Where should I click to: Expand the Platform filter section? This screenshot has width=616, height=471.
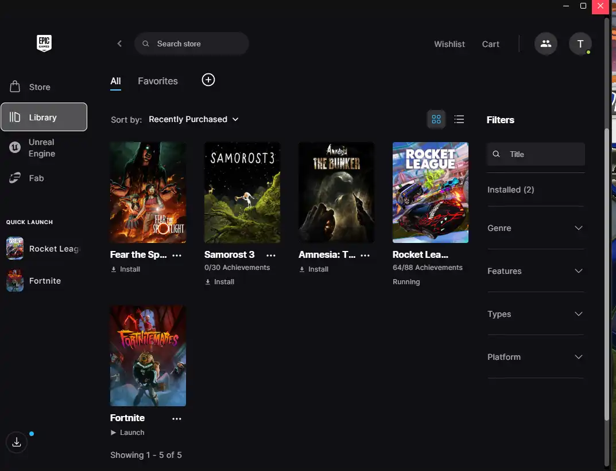click(x=535, y=357)
